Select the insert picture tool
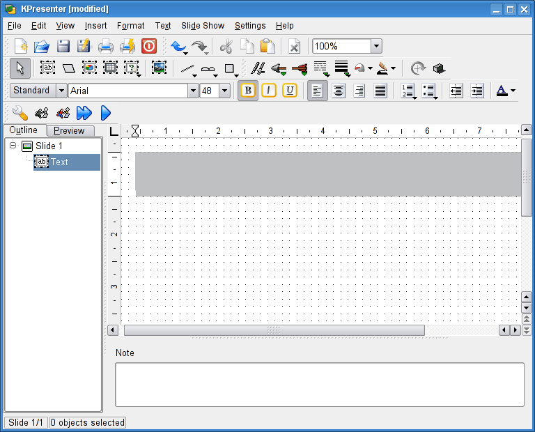 (x=159, y=68)
